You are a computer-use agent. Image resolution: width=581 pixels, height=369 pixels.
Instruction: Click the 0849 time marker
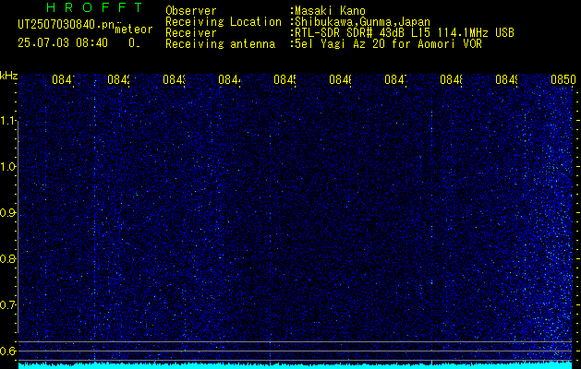coord(507,79)
